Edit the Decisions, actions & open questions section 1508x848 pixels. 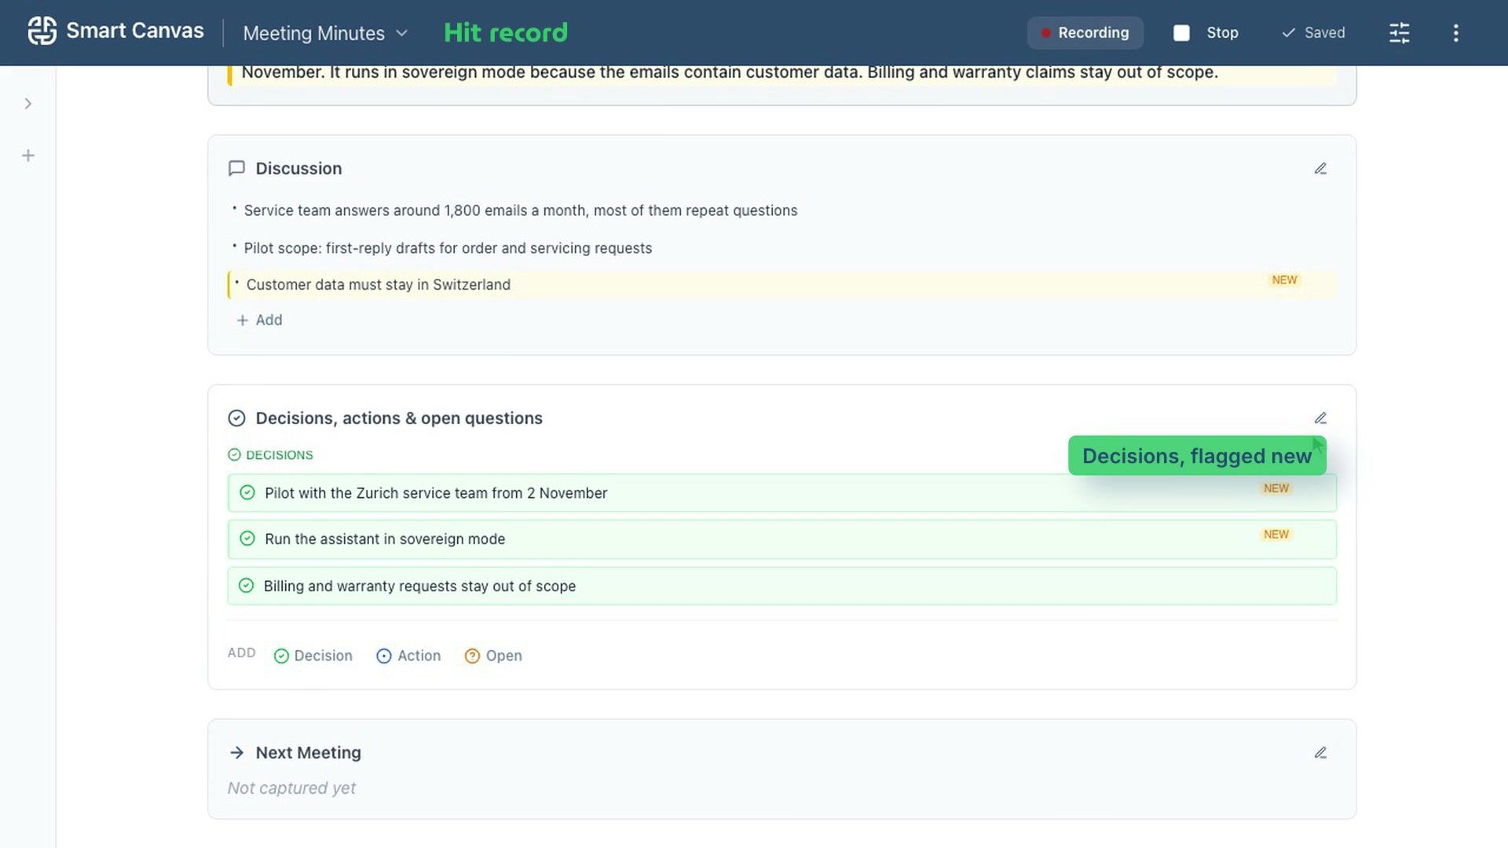pos(1320,419)
